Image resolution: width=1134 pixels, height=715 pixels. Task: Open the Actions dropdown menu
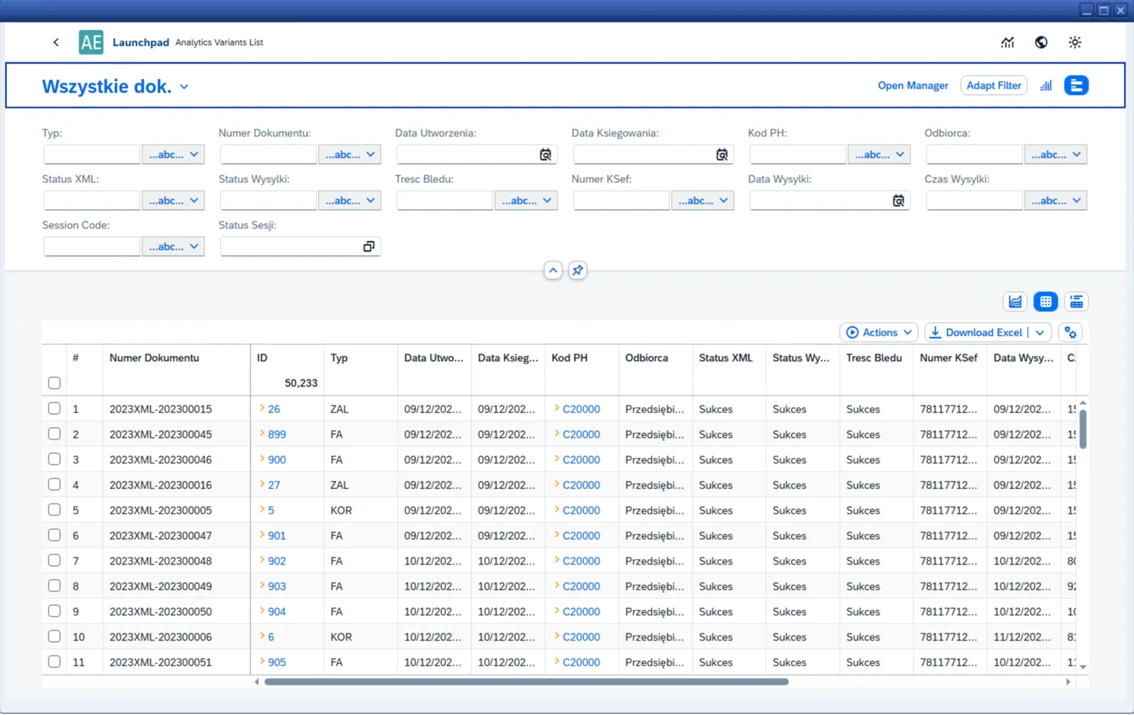click(879, 332)
